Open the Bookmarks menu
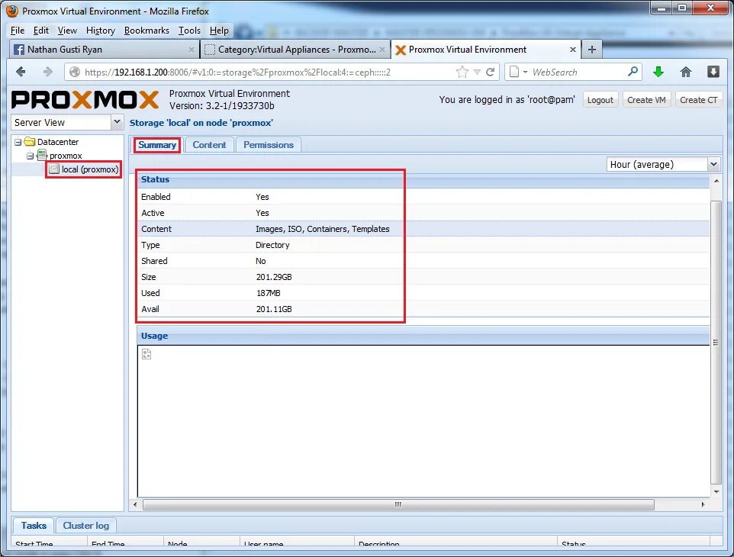This screenshot has height=557, width=734. click(146, 31)
